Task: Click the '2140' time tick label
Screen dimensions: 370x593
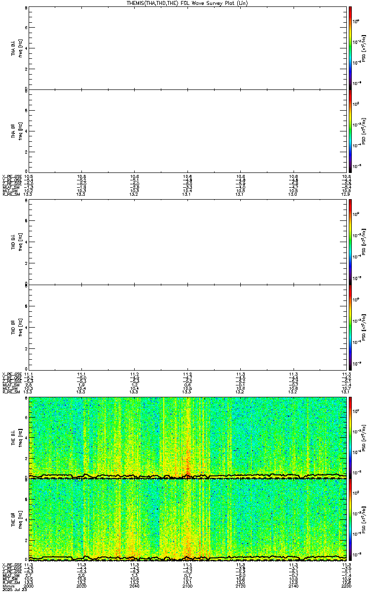Action: 294,587
